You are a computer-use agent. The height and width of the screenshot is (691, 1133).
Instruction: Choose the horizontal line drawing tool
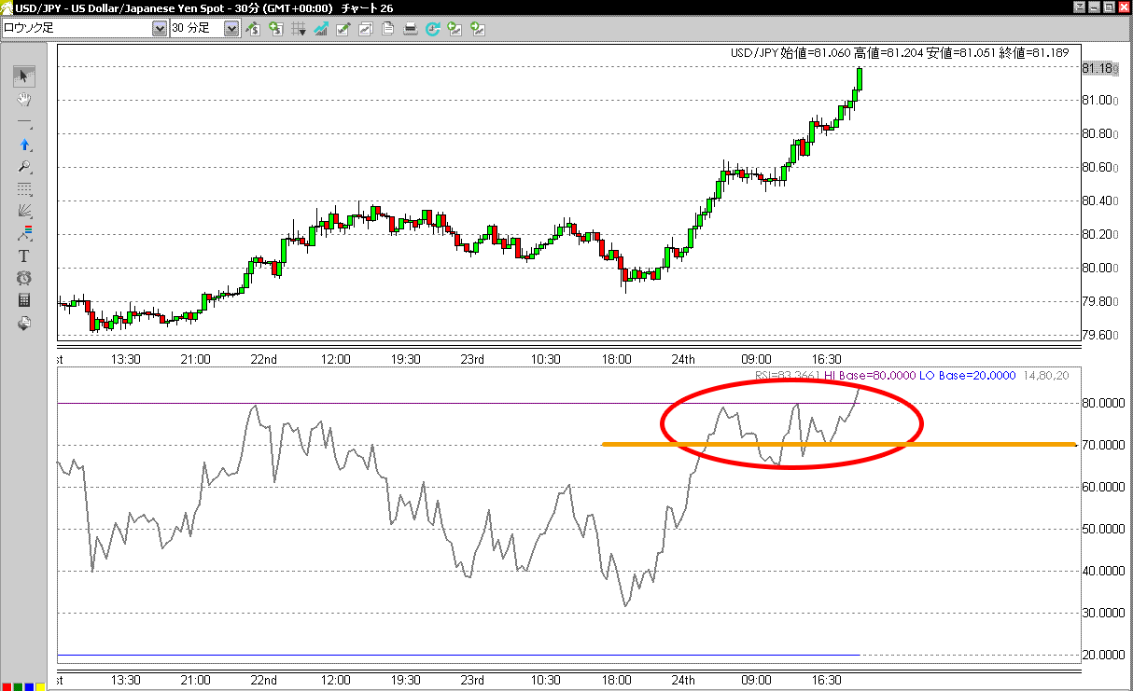coord(24,122)
